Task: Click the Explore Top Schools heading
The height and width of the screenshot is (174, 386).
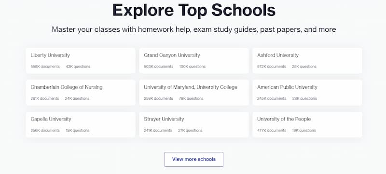Action: click(x=194, y=10)
